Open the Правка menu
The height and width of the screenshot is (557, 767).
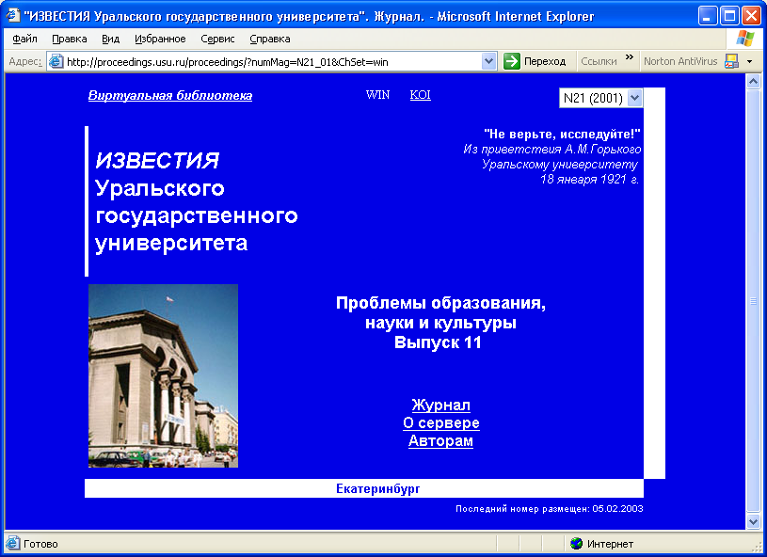70,39
